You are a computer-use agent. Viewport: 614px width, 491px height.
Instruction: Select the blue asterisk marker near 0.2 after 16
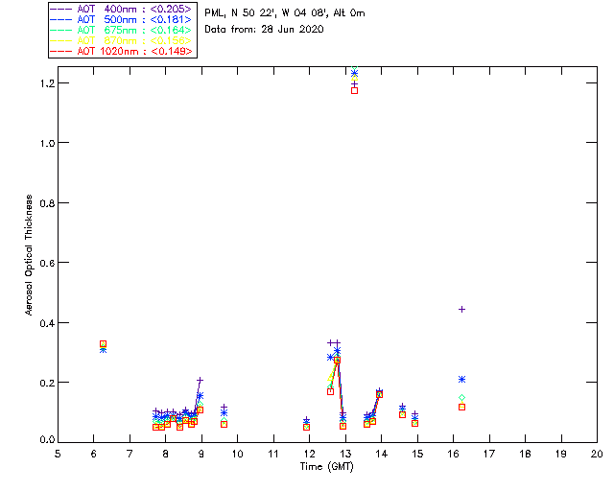461,379
